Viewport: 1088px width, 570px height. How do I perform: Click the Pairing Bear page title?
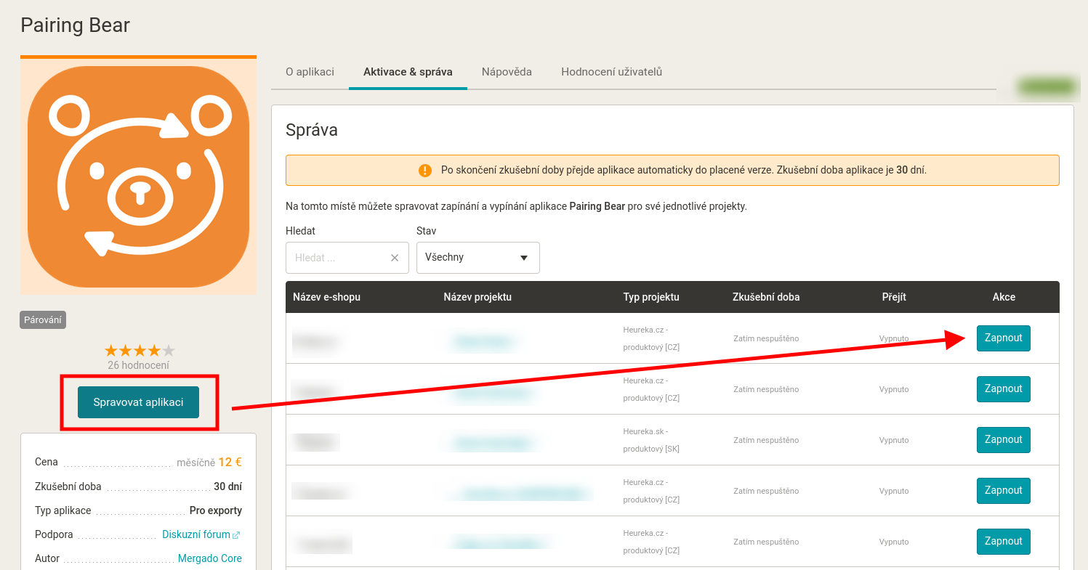coord(76,25)
